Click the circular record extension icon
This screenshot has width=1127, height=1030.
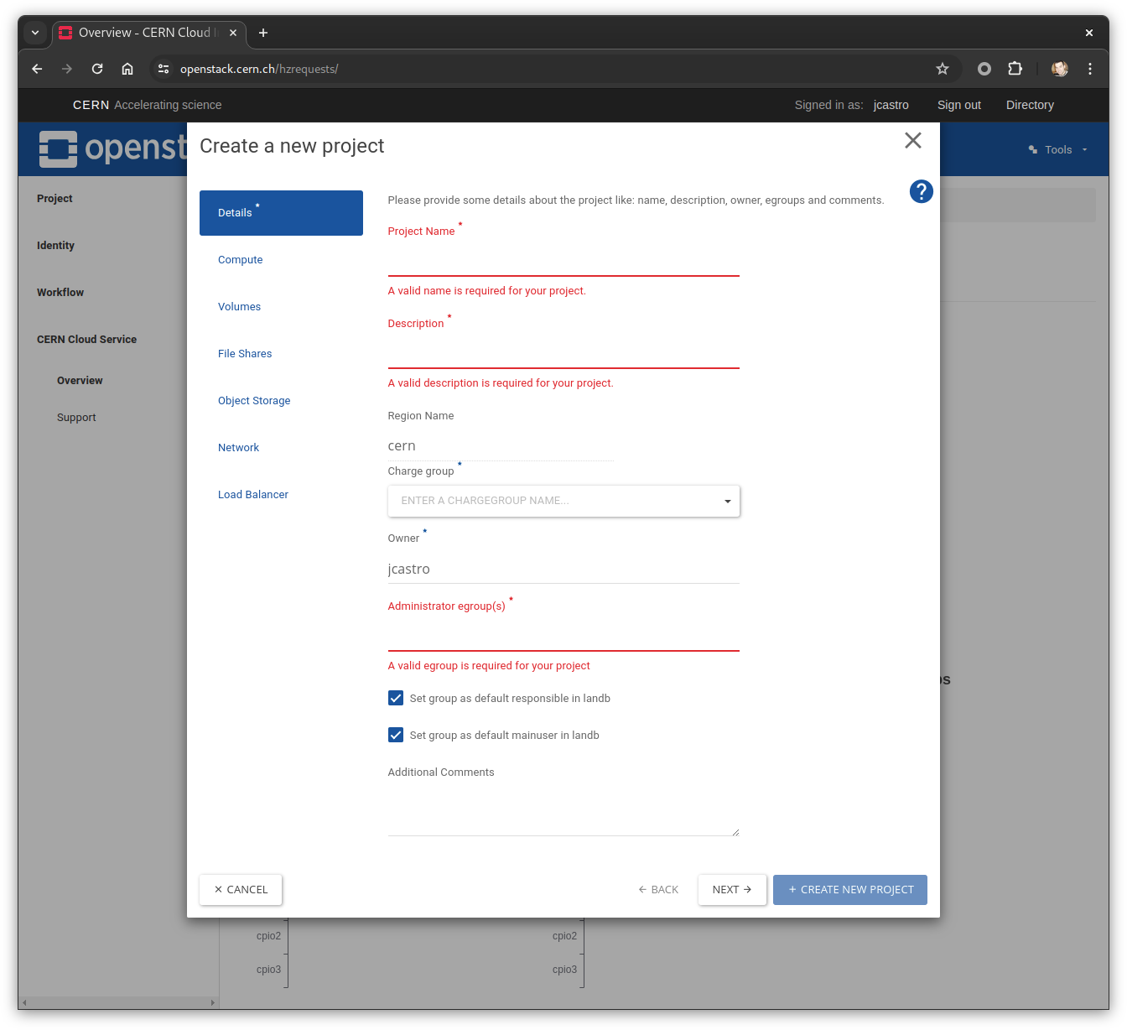click(x=984, y=69)
